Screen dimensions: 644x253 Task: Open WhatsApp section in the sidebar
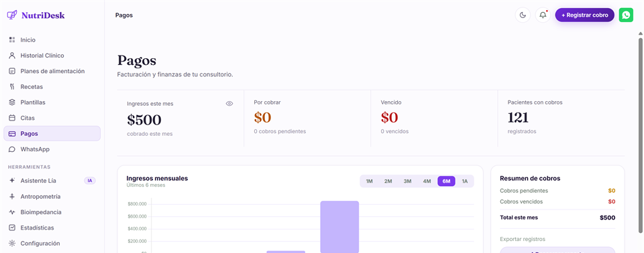pyautogui.click(x=52, y=149)
